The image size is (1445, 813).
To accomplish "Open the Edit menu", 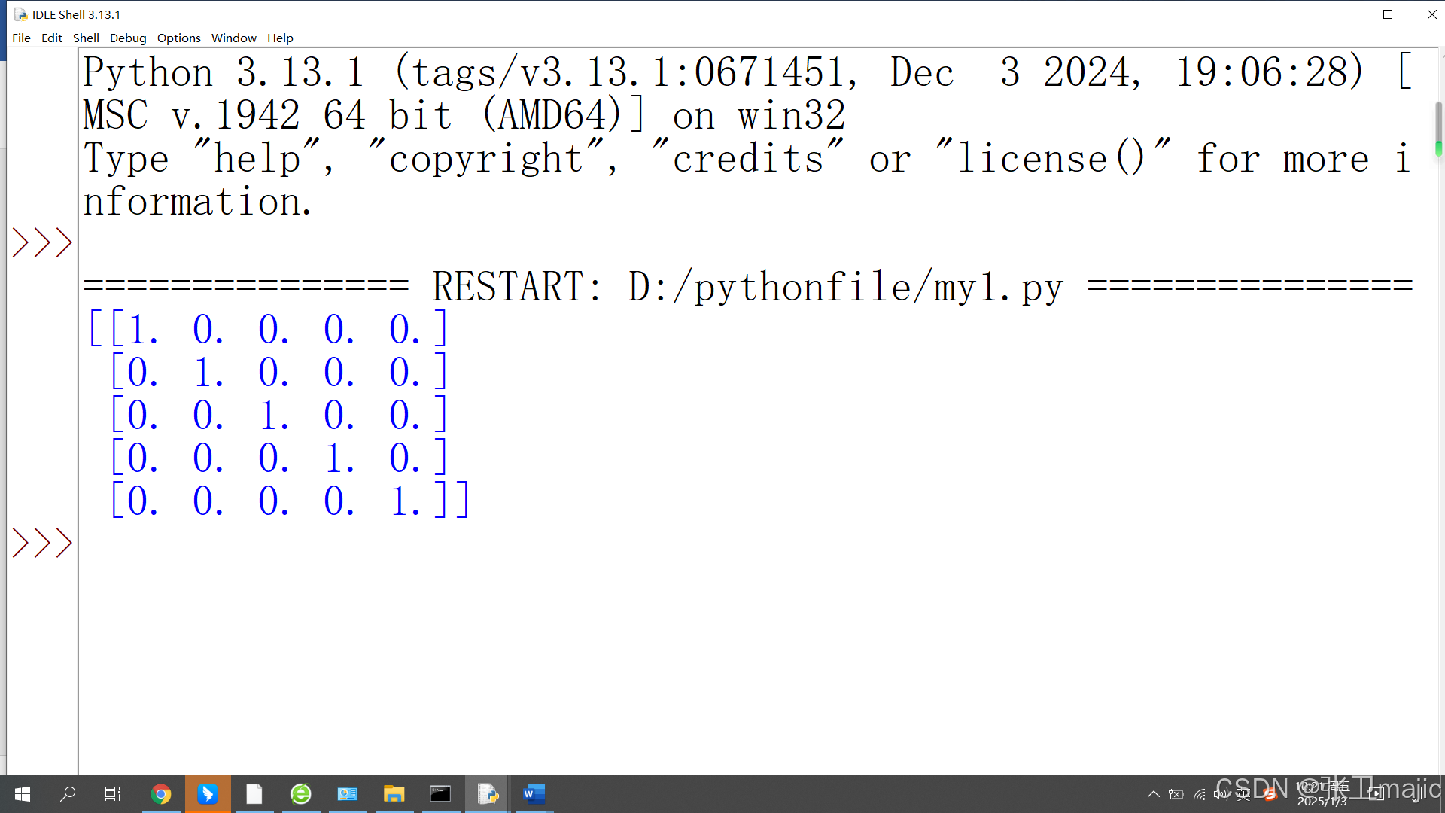I will 51,38.
